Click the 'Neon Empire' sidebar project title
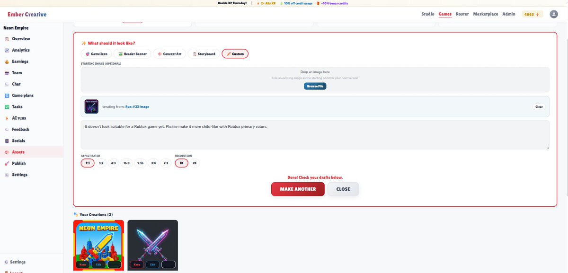The image size is (568, 273). pos(16,28)
